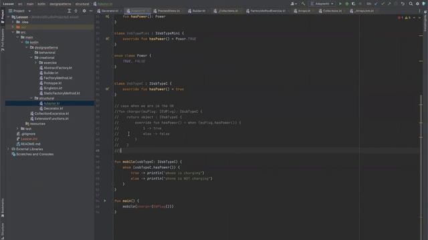Image resolution: width=428 pixels, height=240 pixels.
Task: Click the Git update project arrow icon
Action: (x=376, y=4)
